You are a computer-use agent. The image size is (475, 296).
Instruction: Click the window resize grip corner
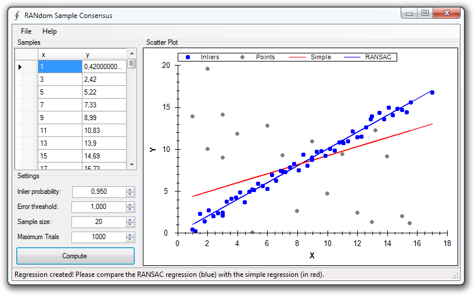(x=455, y=276)
